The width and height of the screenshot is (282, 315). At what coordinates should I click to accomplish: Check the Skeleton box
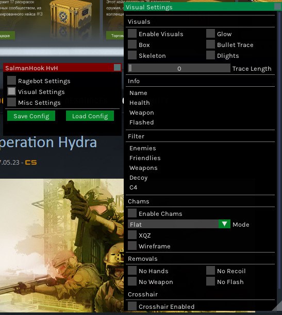click(132, 55)
